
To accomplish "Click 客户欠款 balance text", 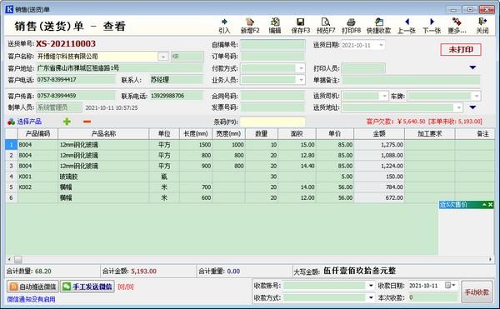I will pyautogui.click(x=424, y=122).
